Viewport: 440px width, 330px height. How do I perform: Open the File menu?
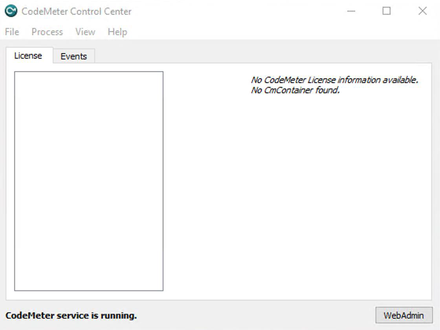coord(12,32)
